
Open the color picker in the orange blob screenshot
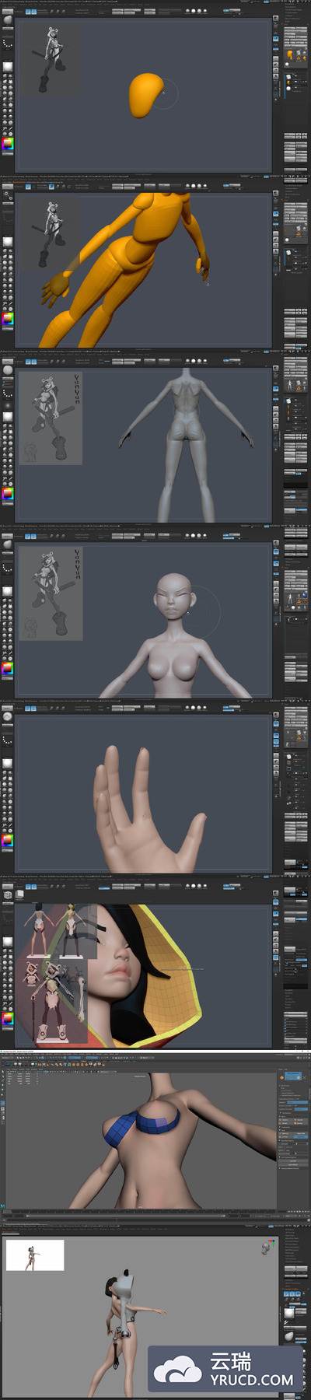coord(8,143)
